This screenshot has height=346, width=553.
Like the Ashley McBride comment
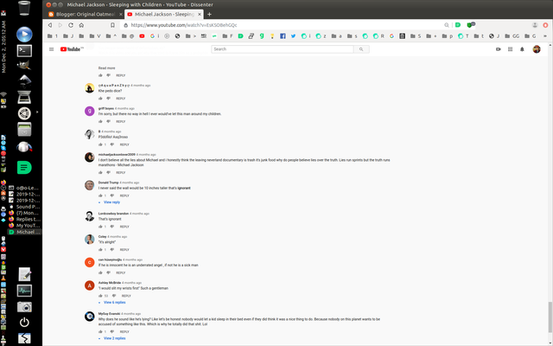click(100, 296)
